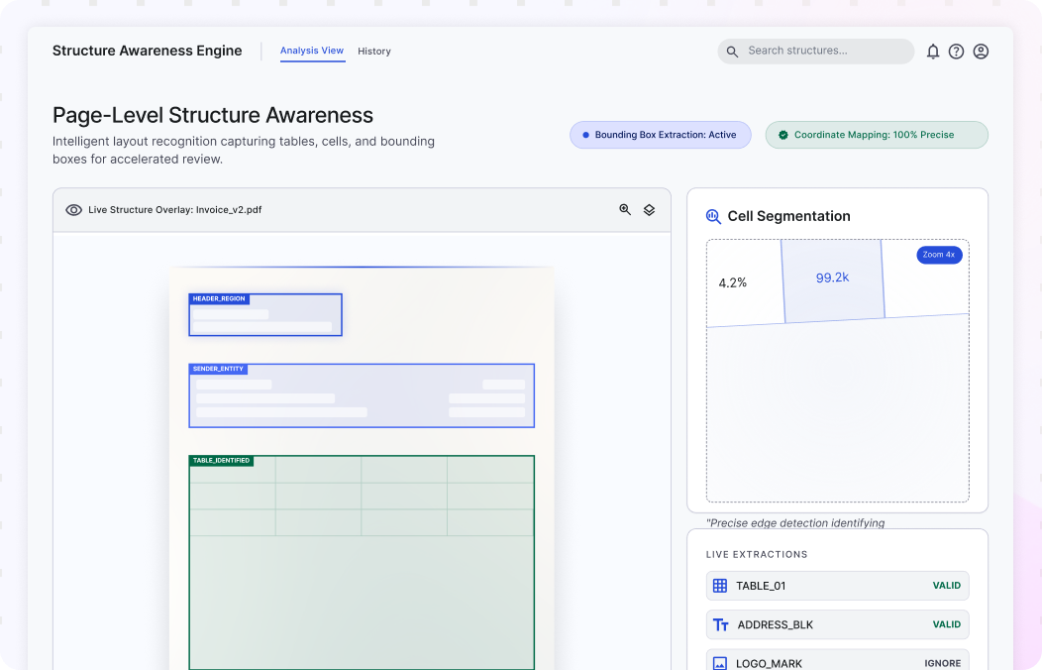Click the LIVE EXTRACTIONS heading
Viewport: 1042px width, 670px height.
click(x=757, y=554)
